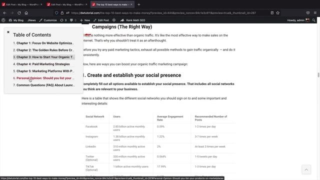Click the 'Twitter (Optional)' table cell

[91, 158]
